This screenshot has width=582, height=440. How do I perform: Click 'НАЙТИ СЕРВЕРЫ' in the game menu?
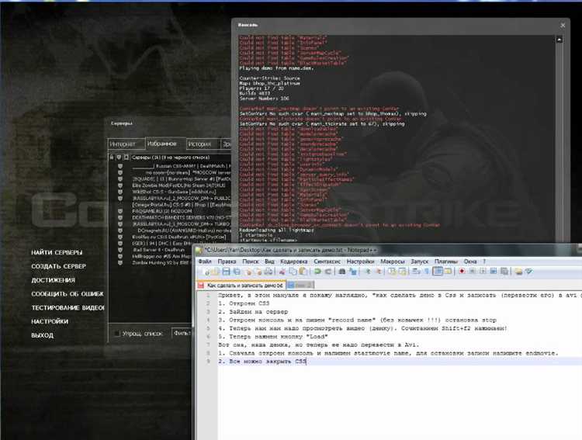[57, 253]
